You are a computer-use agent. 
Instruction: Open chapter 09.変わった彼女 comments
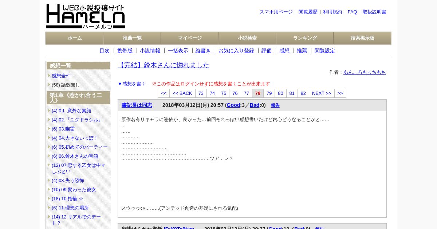tap(74, 190)
